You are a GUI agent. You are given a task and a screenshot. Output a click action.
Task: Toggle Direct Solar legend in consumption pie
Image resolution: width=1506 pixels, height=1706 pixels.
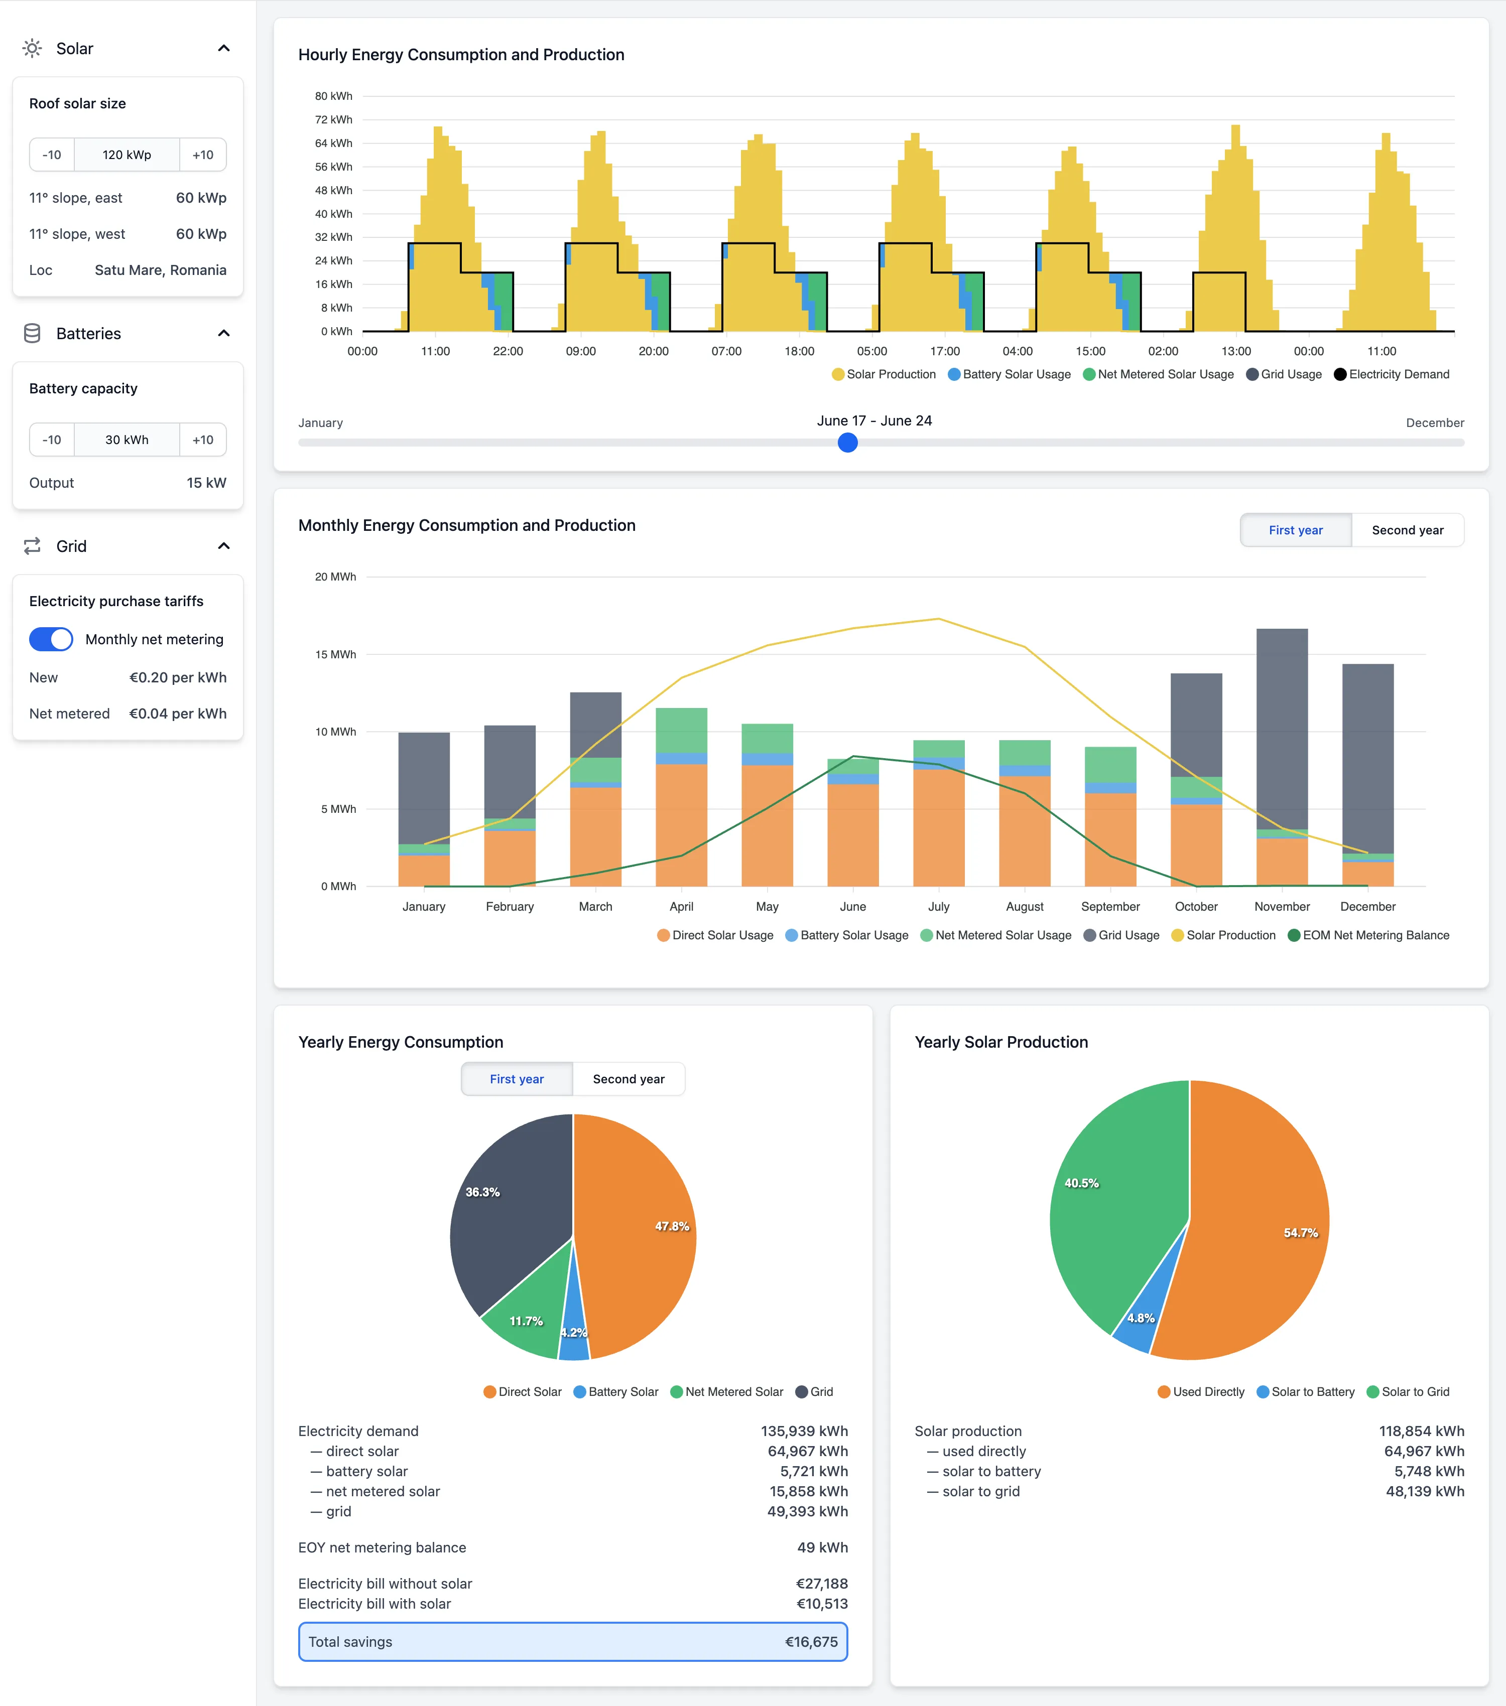coord(523,1391)
